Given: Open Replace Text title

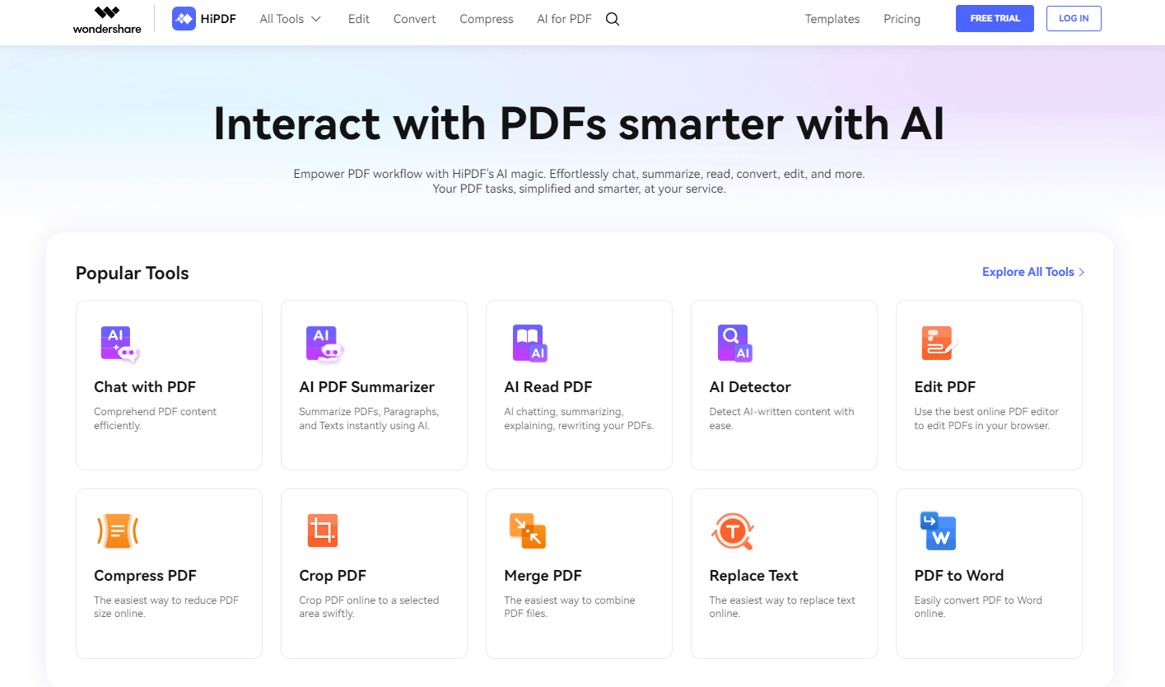Looking at the screenshot, I should coord(754,576).
